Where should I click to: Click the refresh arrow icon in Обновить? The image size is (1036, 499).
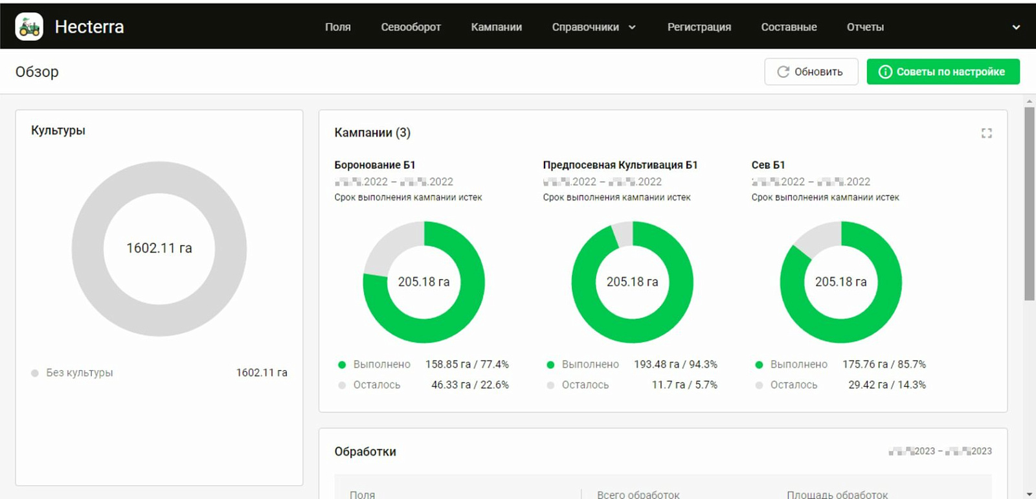click(783, 72)
